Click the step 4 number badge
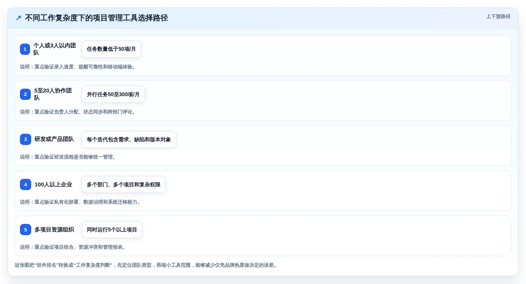The width and height of the screenshot is (526, 284). point(26,184)
